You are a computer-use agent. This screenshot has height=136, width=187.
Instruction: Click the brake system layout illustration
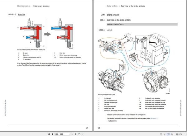click(134, 64)
